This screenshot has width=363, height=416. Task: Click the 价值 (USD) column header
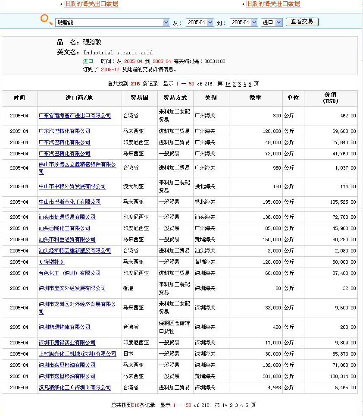pyautogui.click(x=331, y=98)
